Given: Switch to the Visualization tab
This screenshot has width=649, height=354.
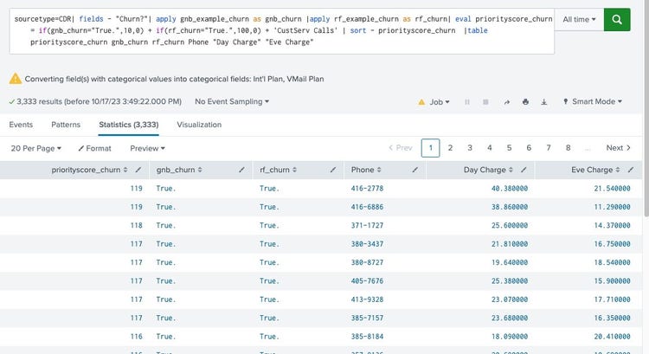Looking at the screenshot, I should pyautogui.click(x=199, y=125).
